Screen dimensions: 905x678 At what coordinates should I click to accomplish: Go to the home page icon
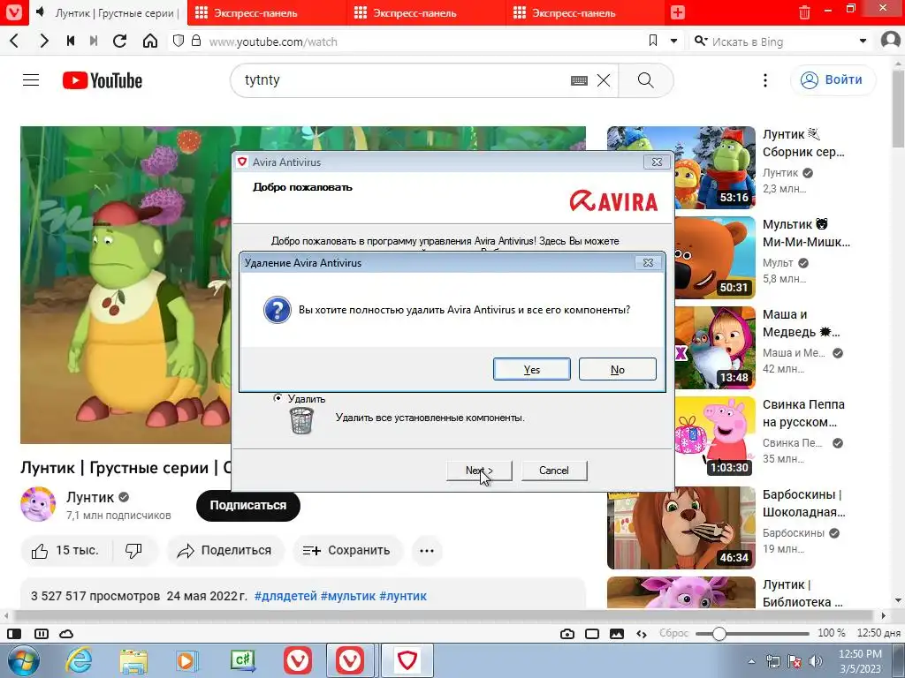pyautogui.click(x=150, y=41)
